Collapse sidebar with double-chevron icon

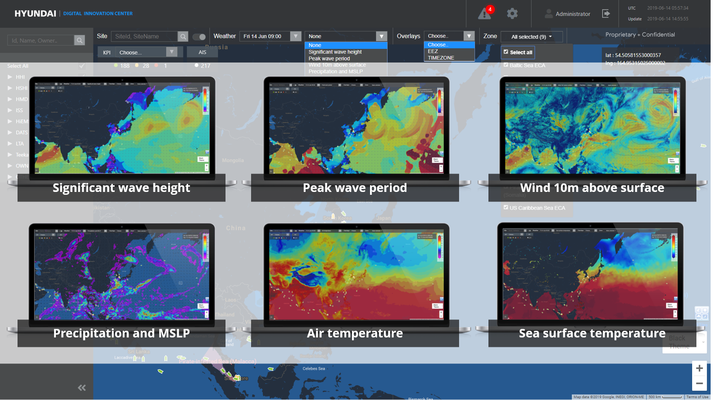point(81,388)
